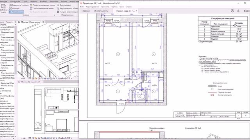Click the Acrobat notifications bell icon

238,11
